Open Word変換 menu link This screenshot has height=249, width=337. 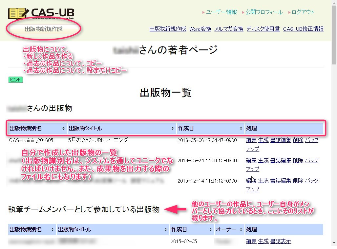coord(200,29)
